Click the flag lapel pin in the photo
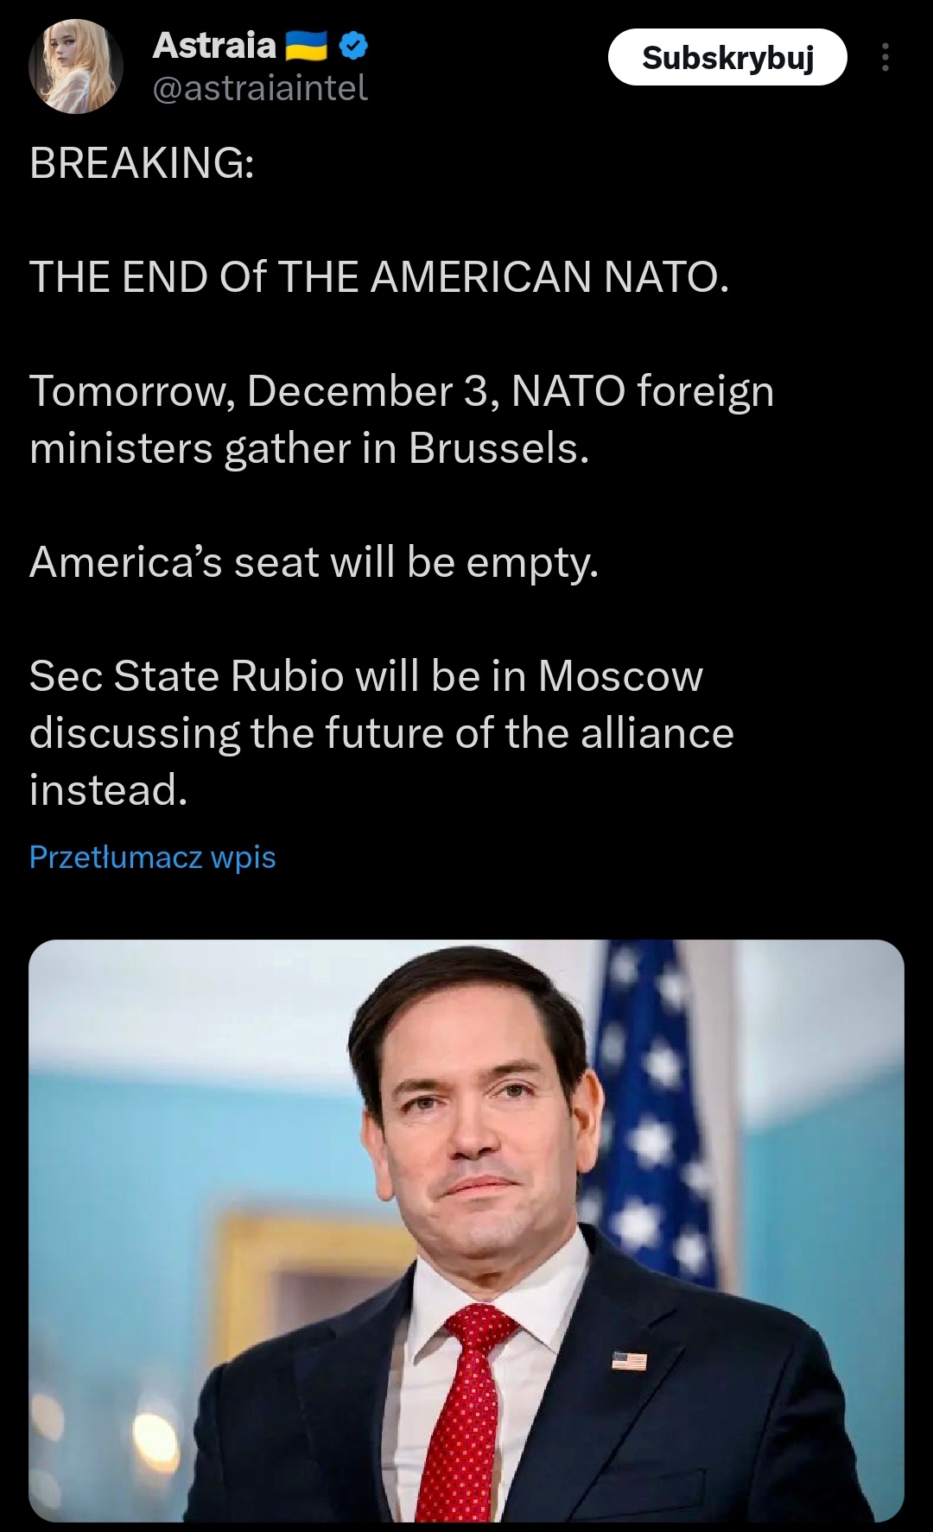The height and width of the screenshot is (1532, 933). click(x=629, y=1361)
